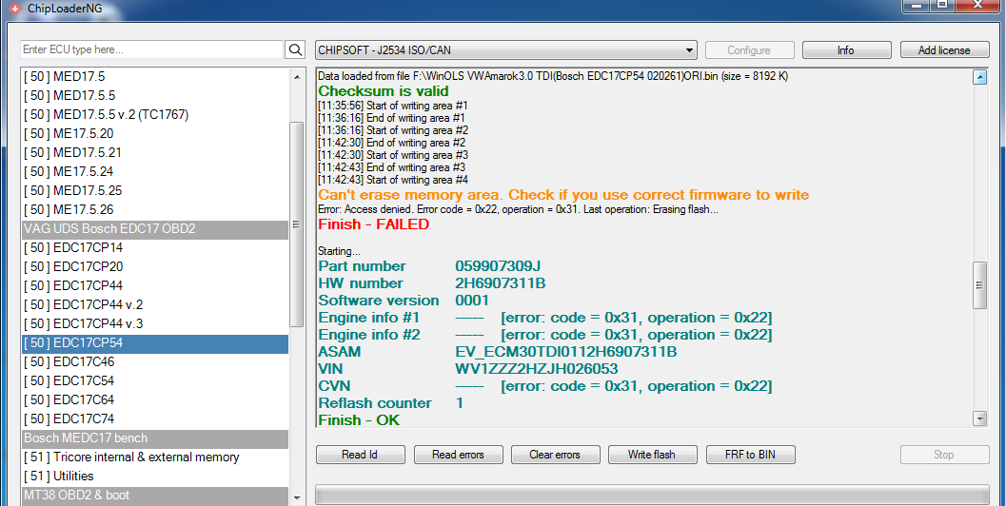The image size is (1006, 506).
Task: Open the FRF to BIN converter
Action: (751, 455)
